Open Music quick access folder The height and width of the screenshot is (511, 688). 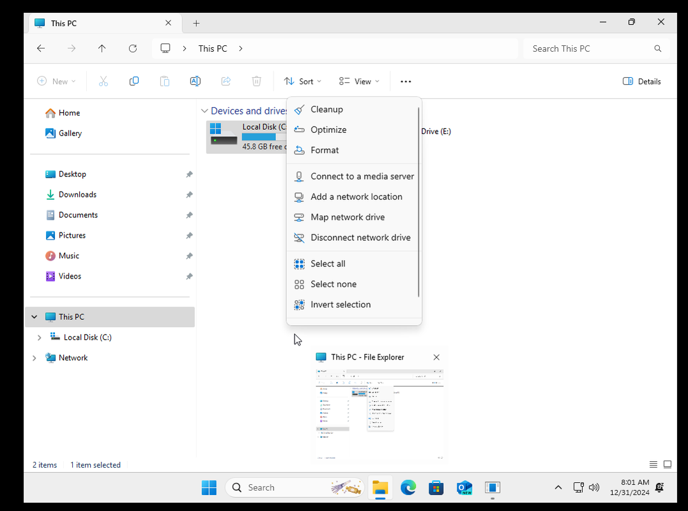[x=110, y=256]
